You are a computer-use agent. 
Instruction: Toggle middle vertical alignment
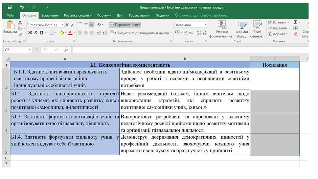pyautogui.click(x=86, y=25)
